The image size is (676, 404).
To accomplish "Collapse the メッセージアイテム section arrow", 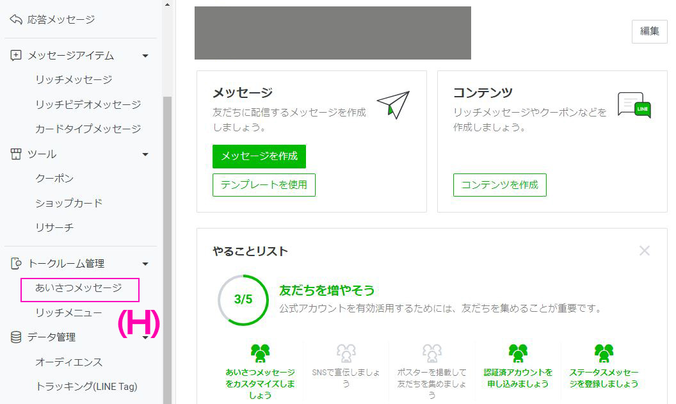I will tap(145, 56).
